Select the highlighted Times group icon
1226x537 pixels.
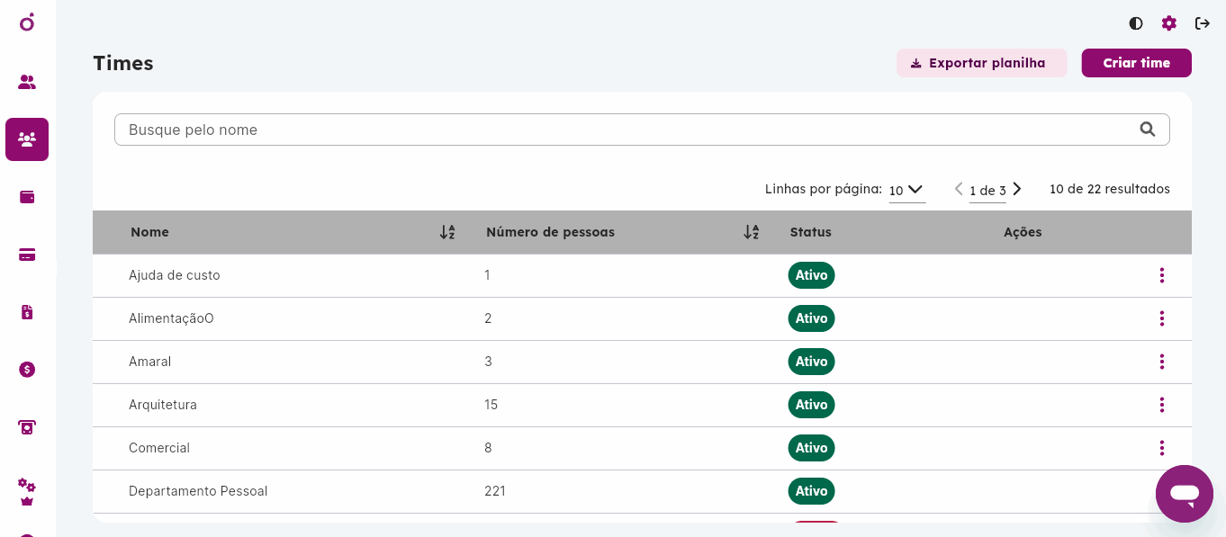click(27, 139)
